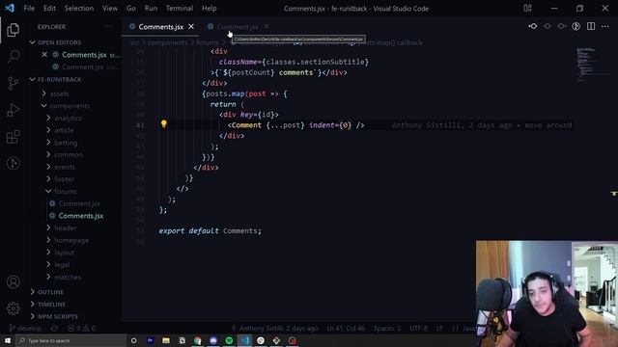Expand the article folder
The height and width of the screenshot is (347, 618).
[x=64, y=130]
